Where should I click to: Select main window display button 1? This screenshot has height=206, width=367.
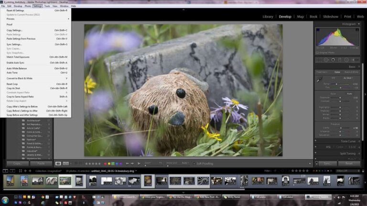5,171
